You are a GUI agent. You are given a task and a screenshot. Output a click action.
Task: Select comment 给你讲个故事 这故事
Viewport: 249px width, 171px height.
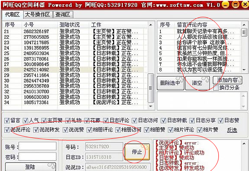pos(199,43)
